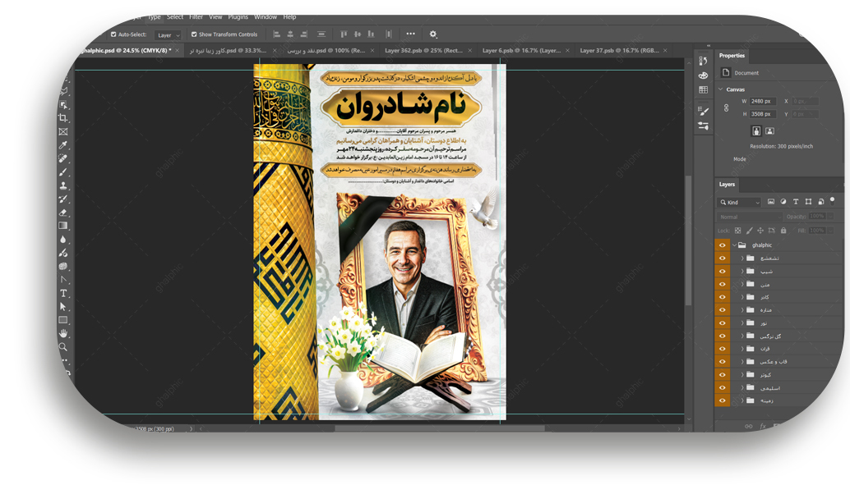Click the Layers panel tab
Image resolution: width=850 pixels, height=494 pixels.
tap(727, 185)
